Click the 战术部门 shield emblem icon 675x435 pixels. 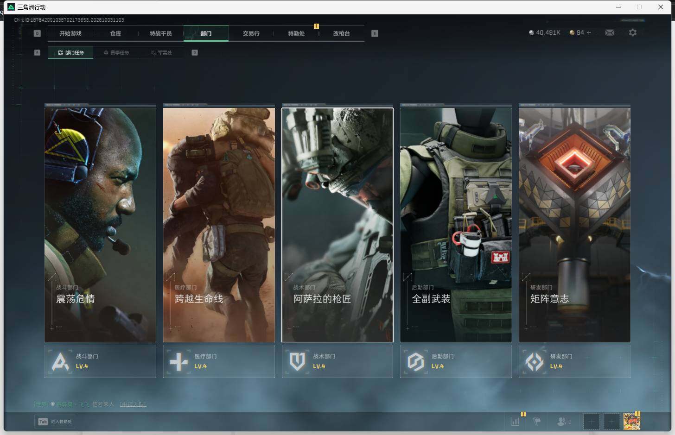297,361
